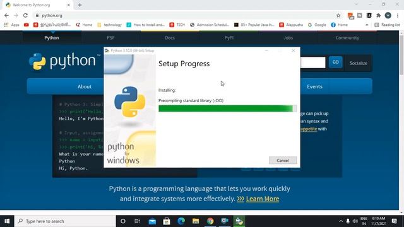The width and height of the screenshot is (404, 227).
Task: Open Cortana circle icon on taskbar
Action: click(x=123, y=221)
